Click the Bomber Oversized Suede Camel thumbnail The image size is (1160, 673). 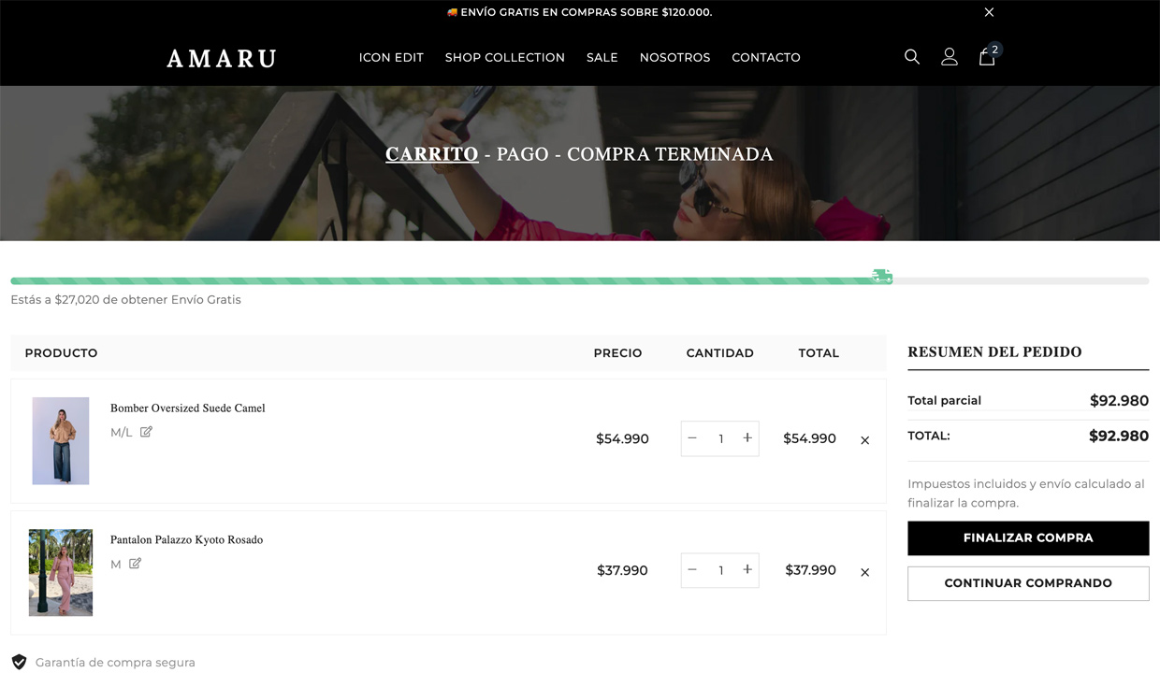click(61, 441)
